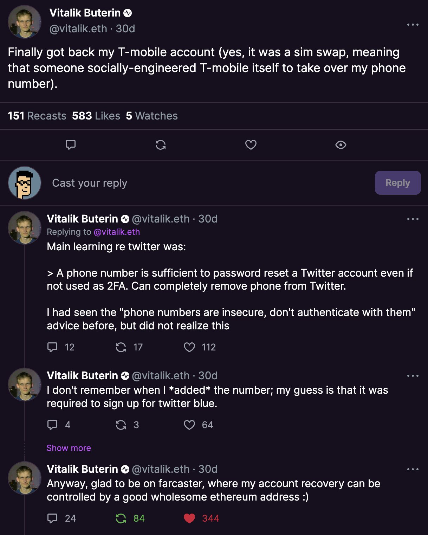Screen dimensions: 428x535
Task: Like the reply with 64 likes
Action: click(189, 425)
